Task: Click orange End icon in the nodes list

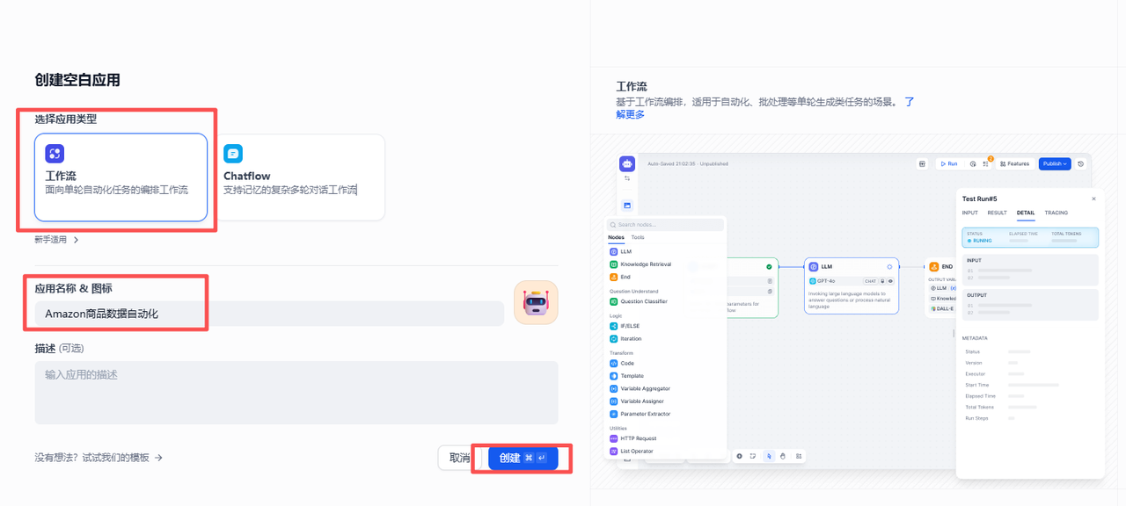Action: click(x=613, y=277)
